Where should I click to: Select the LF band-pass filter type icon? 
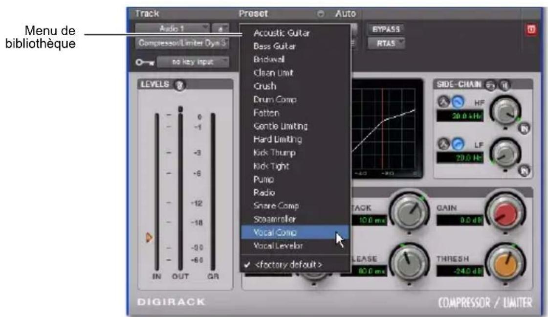[x=444, y=144]
